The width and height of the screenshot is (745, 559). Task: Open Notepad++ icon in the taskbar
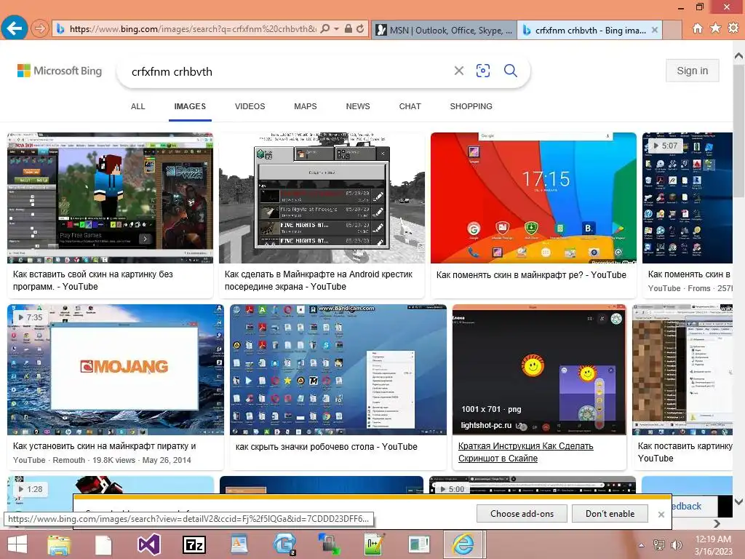point(374,544)
